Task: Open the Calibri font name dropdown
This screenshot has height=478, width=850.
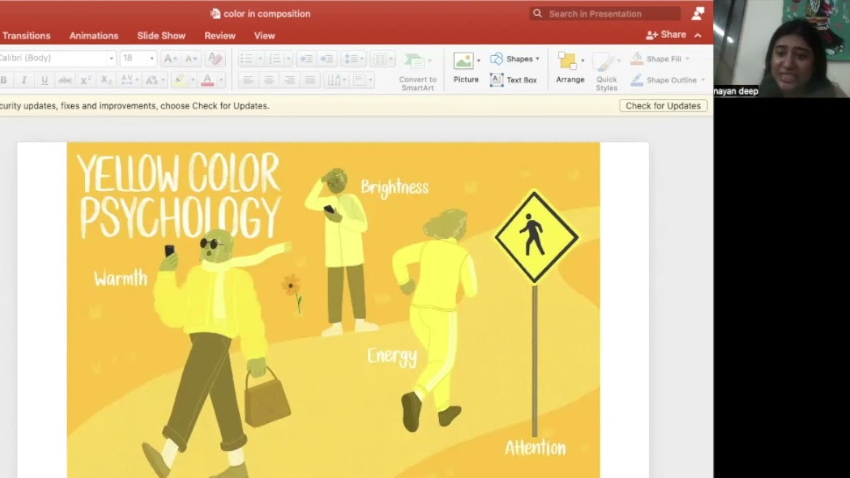Action: click(x=111, y=58)
